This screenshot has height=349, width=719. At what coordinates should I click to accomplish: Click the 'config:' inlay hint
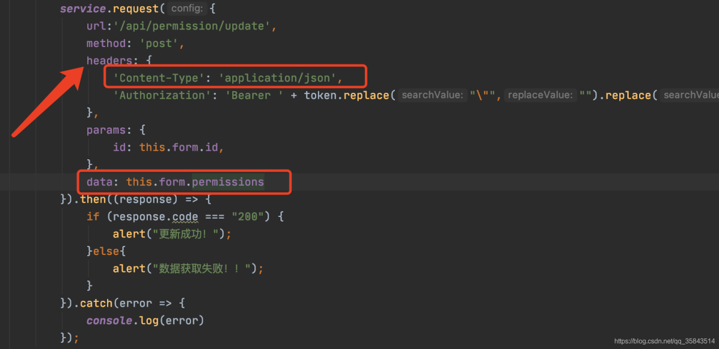click(x=187, y=8)
